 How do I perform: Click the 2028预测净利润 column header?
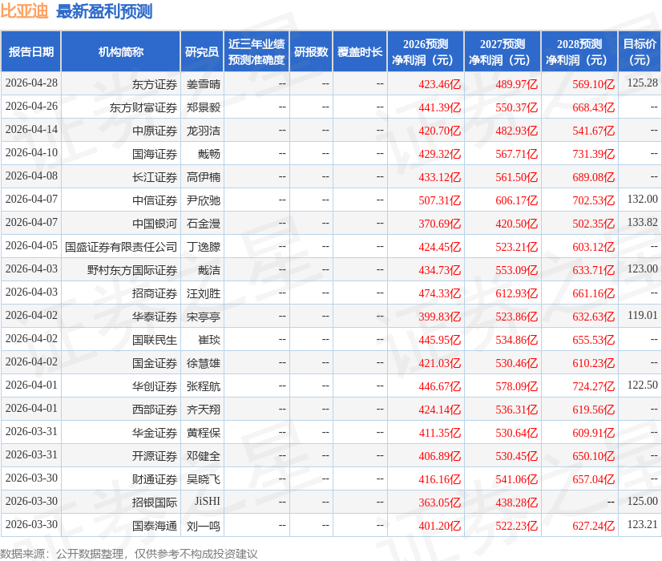click(x=579, y=51)
